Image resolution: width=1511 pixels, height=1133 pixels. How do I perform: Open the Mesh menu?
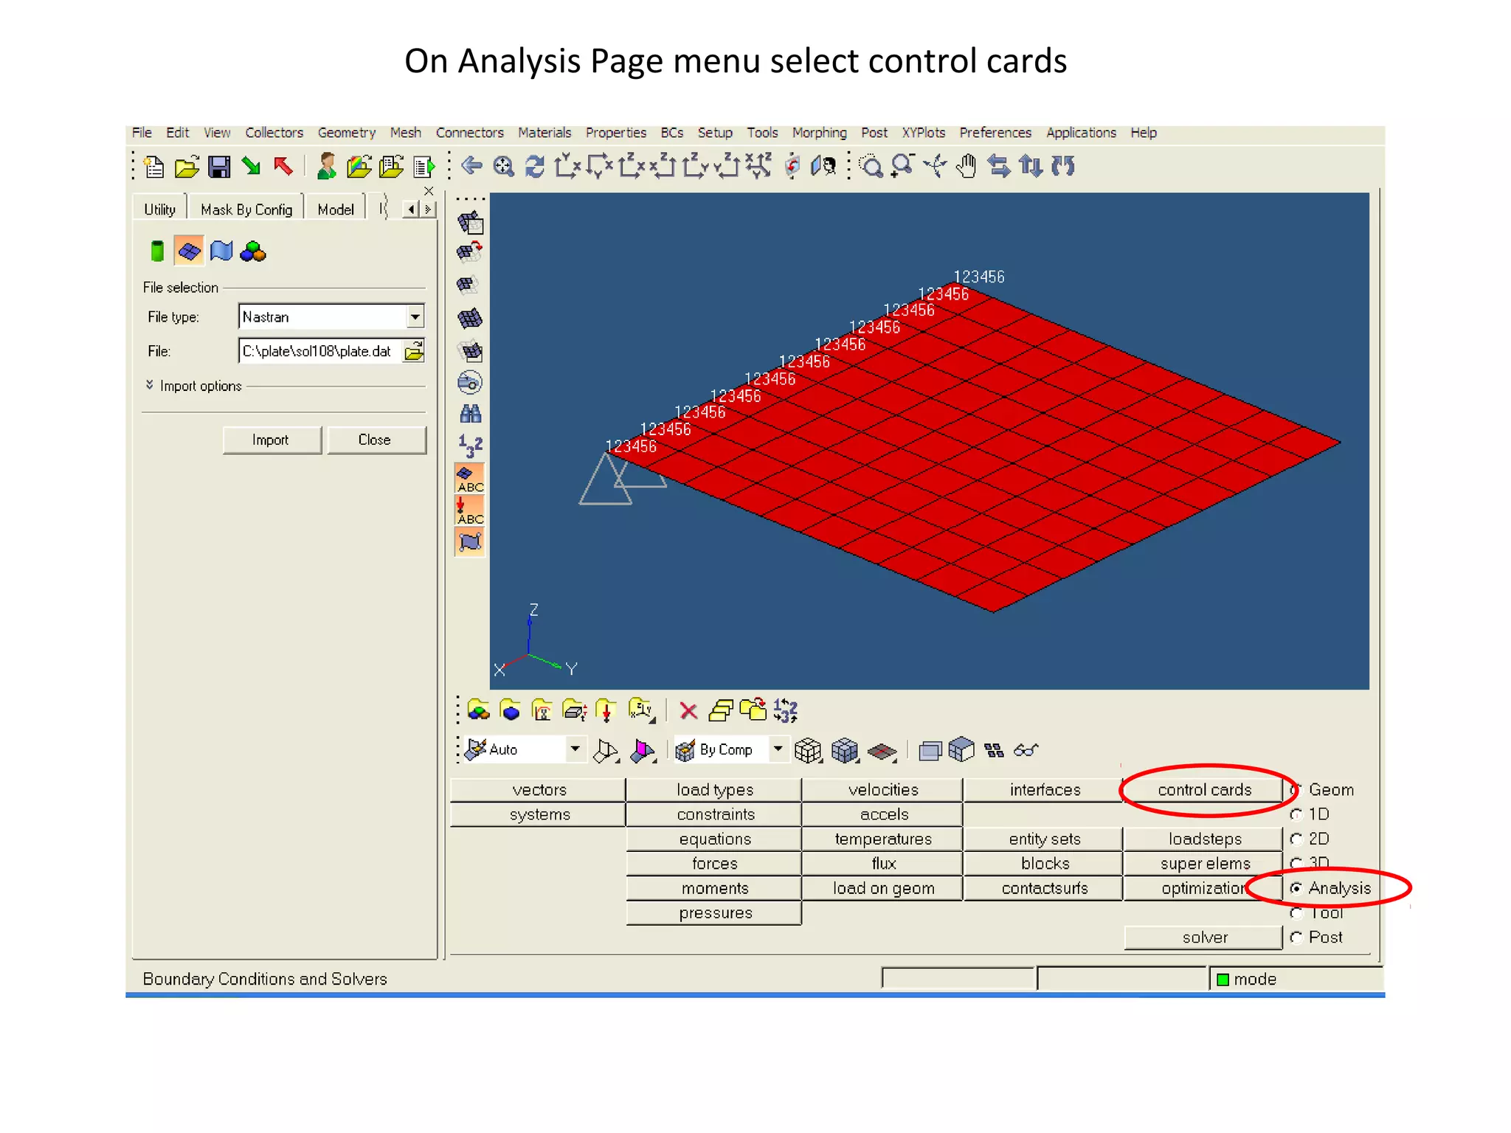(405, 133)
